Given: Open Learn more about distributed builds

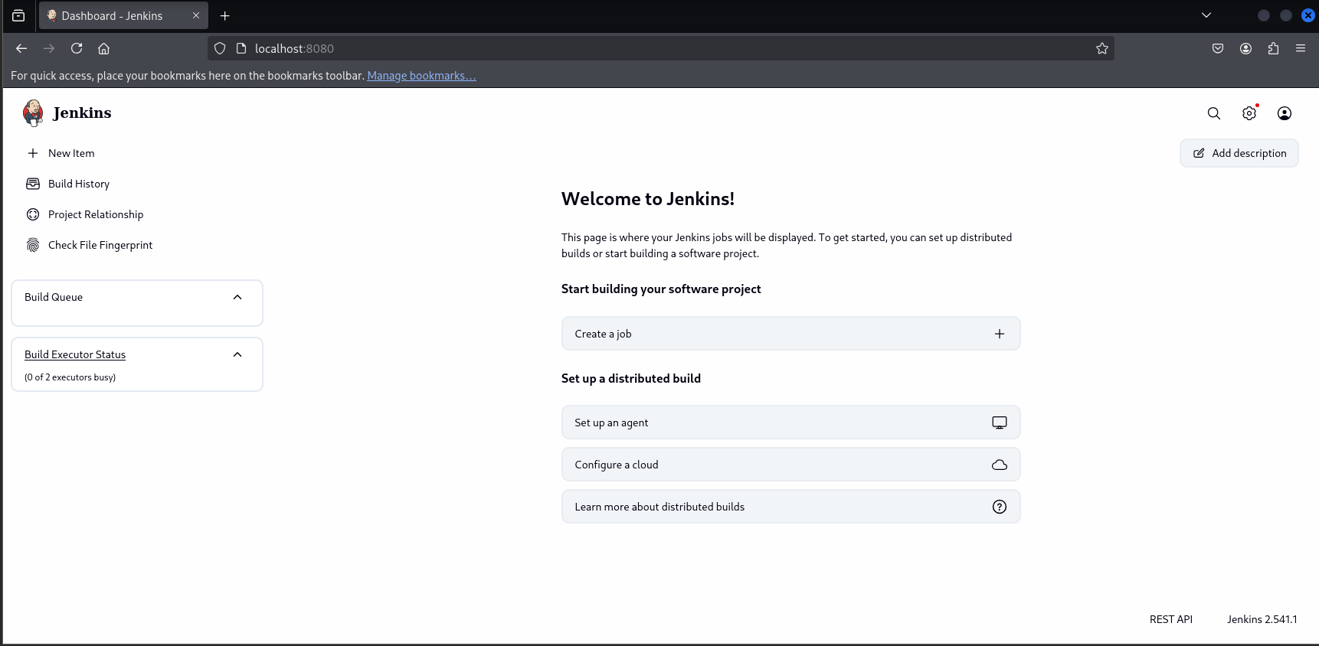Looking at the screenshot, I should pos(791,507).
